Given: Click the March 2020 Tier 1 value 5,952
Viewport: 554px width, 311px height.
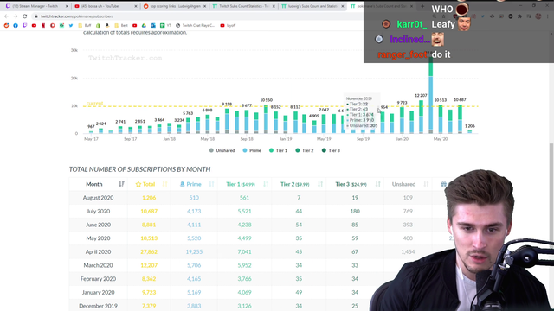Looking at the screenshot, I should (244, 265).
